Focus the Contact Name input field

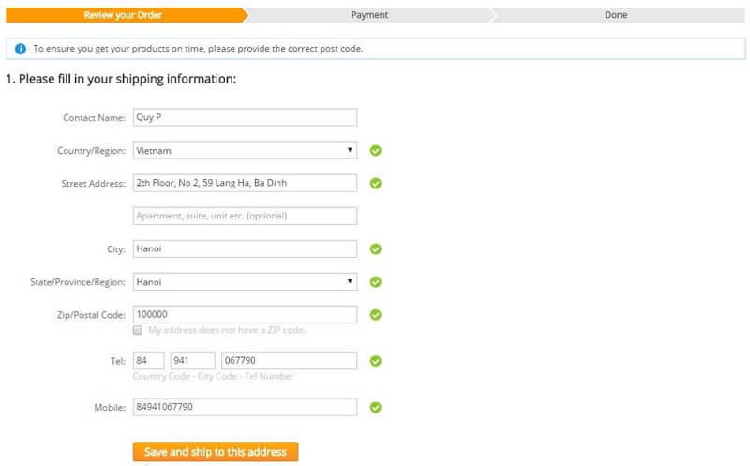(x=245, y=117)
